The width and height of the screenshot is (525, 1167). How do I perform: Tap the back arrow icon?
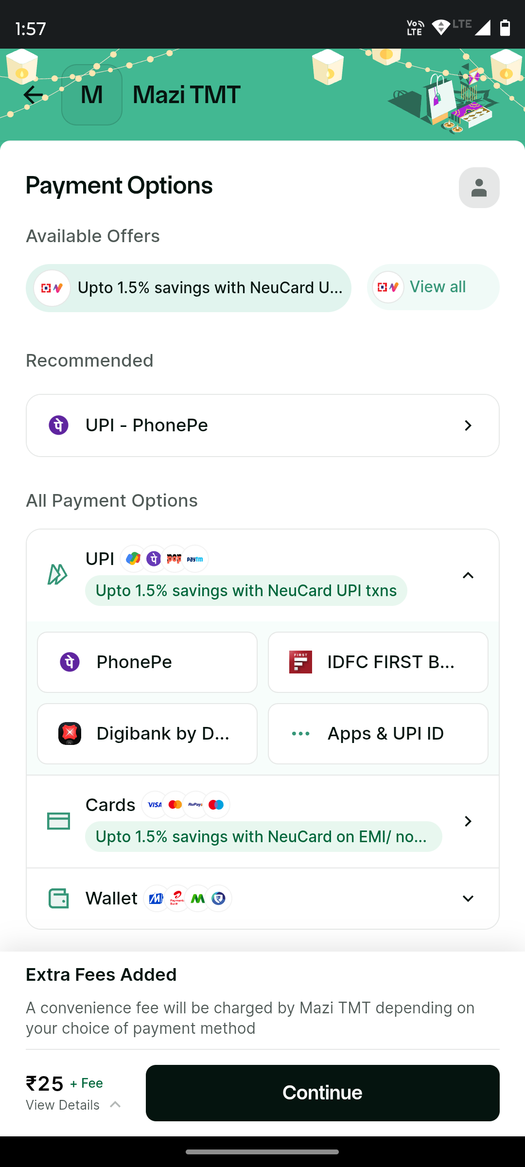point(33,95)
